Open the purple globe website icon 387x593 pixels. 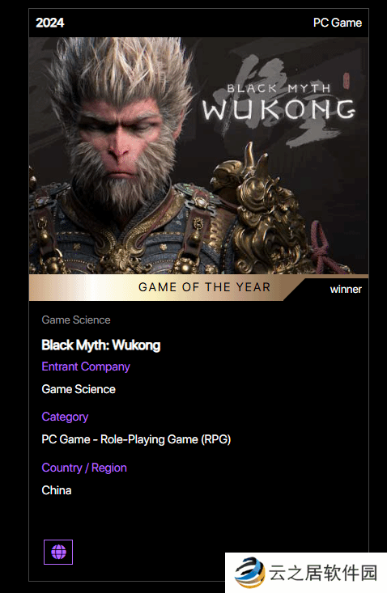coord(58,552)
